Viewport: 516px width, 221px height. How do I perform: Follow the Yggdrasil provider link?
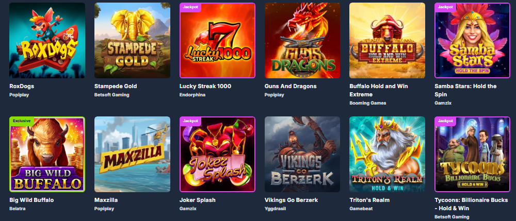[x=276, y=209]
